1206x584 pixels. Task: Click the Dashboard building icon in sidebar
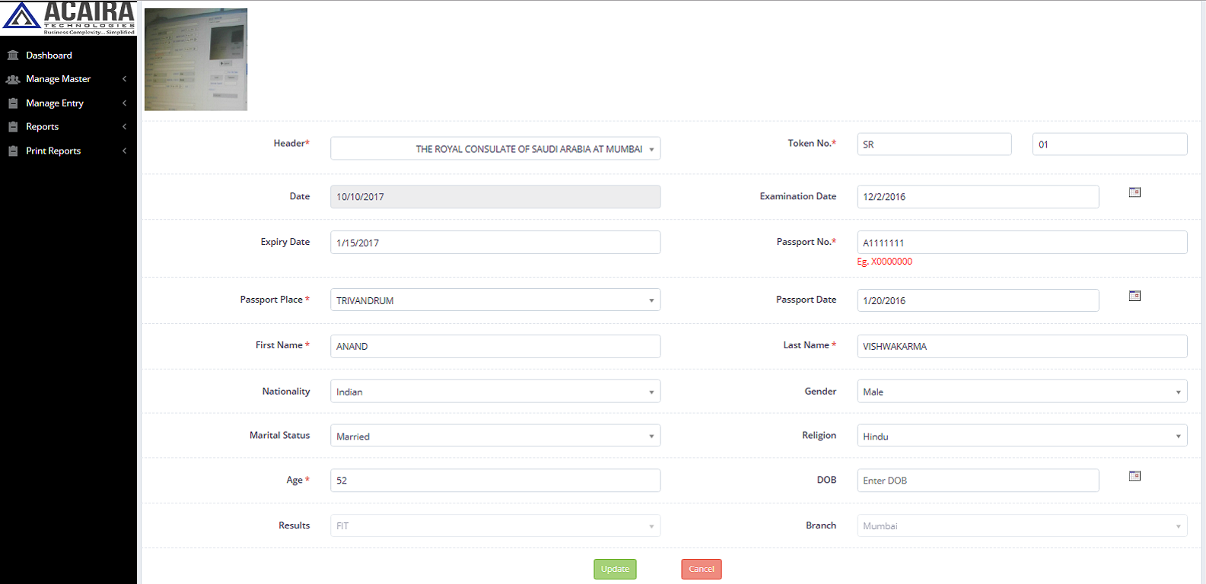click(x=13, y=56)
